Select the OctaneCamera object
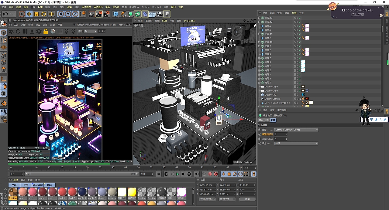The height and width of the screenshot is (210, 389). (273, 99)
